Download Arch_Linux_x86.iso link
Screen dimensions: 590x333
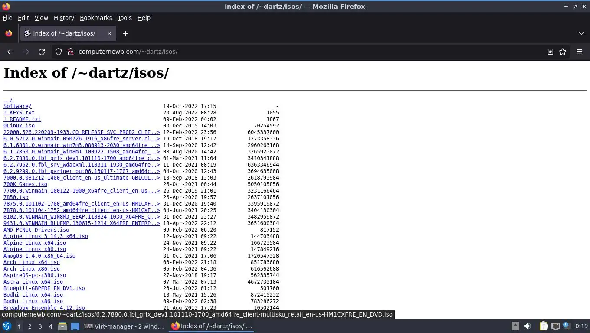[x=32, y=269]
